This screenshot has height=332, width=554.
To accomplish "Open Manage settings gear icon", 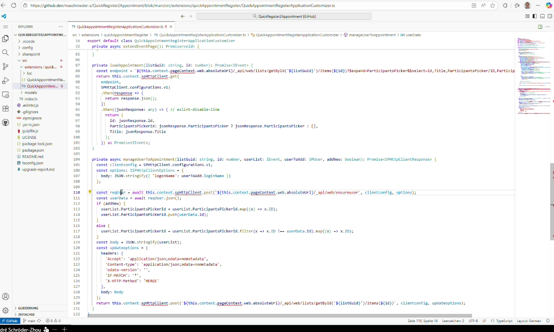I will pos(5,310).
